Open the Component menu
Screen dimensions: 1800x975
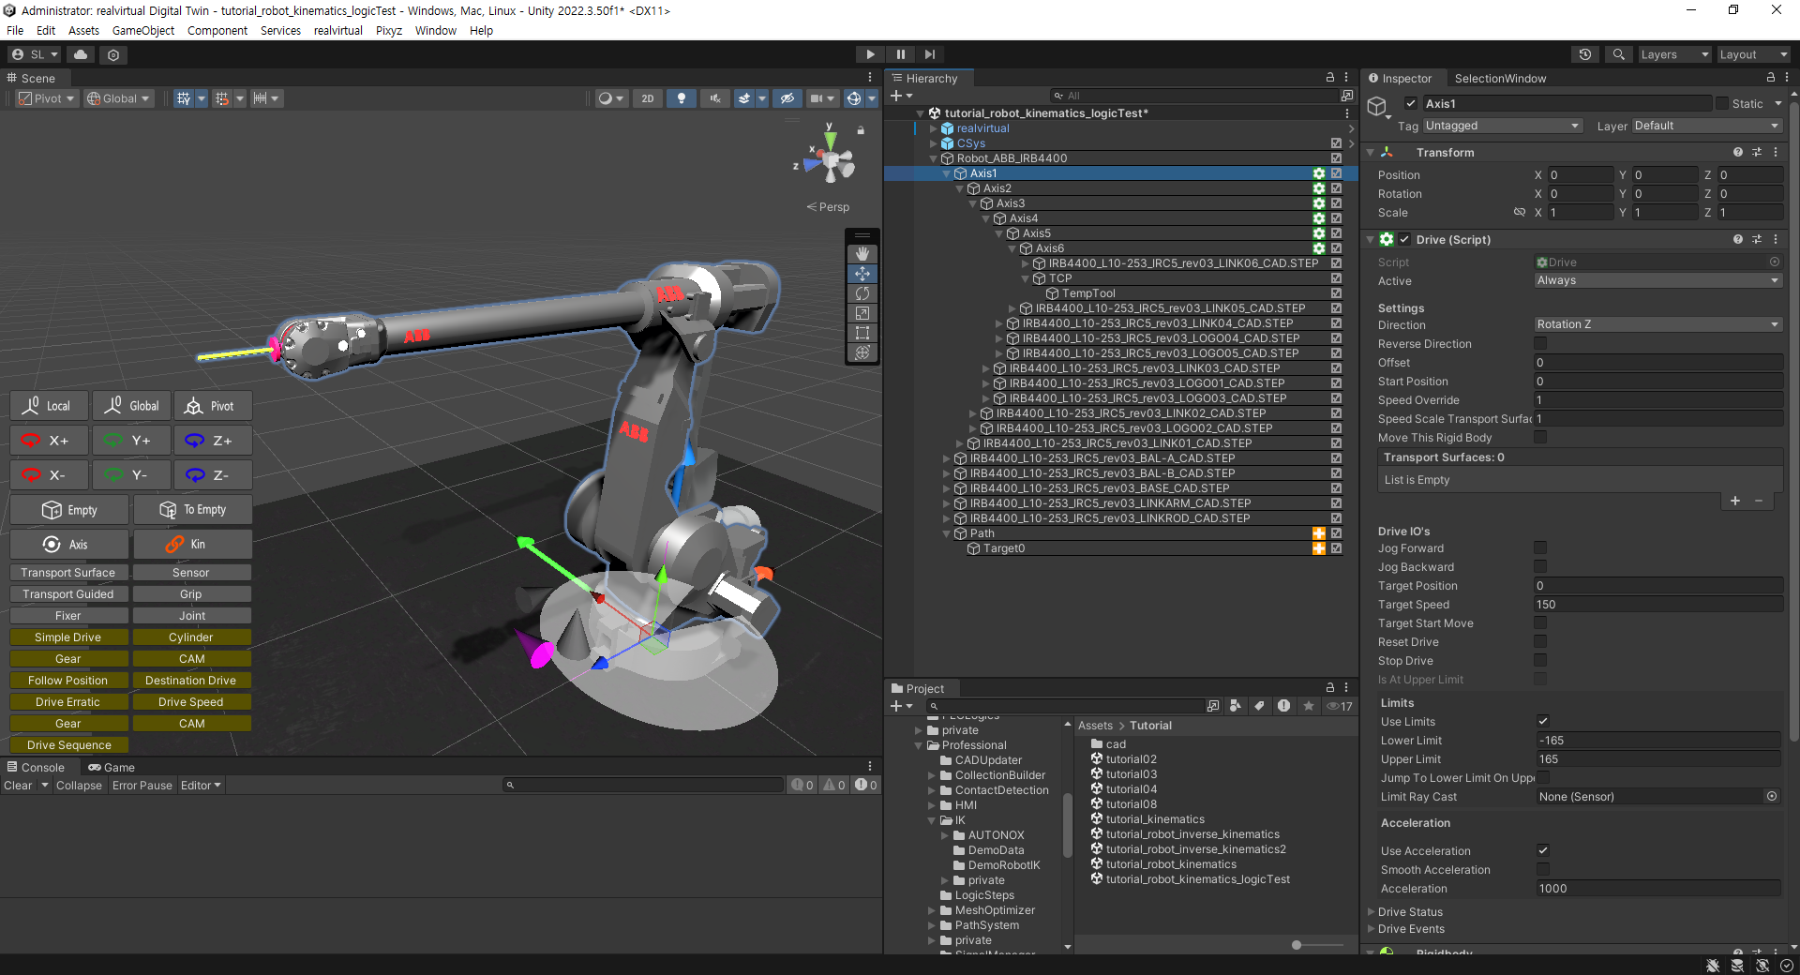click(217, 30)
